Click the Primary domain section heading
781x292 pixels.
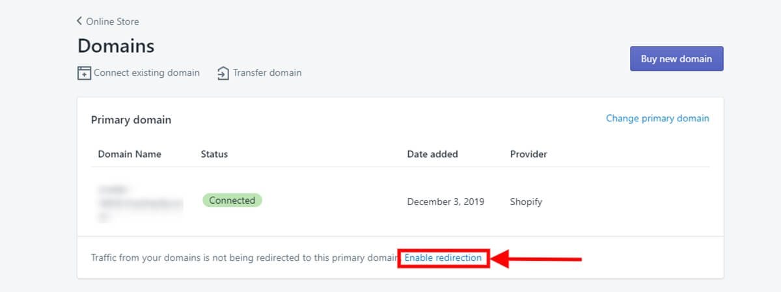click(131, 120)
